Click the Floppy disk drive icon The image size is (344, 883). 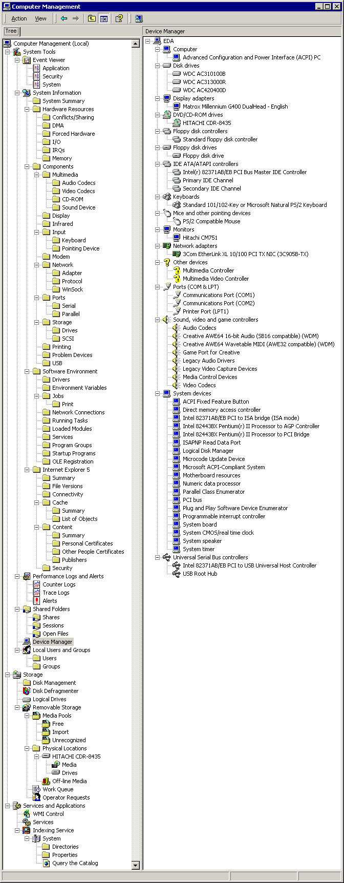point(177,156)
